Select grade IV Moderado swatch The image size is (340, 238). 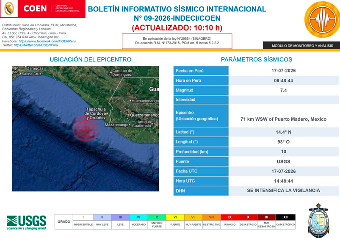[x=138, y=217]
